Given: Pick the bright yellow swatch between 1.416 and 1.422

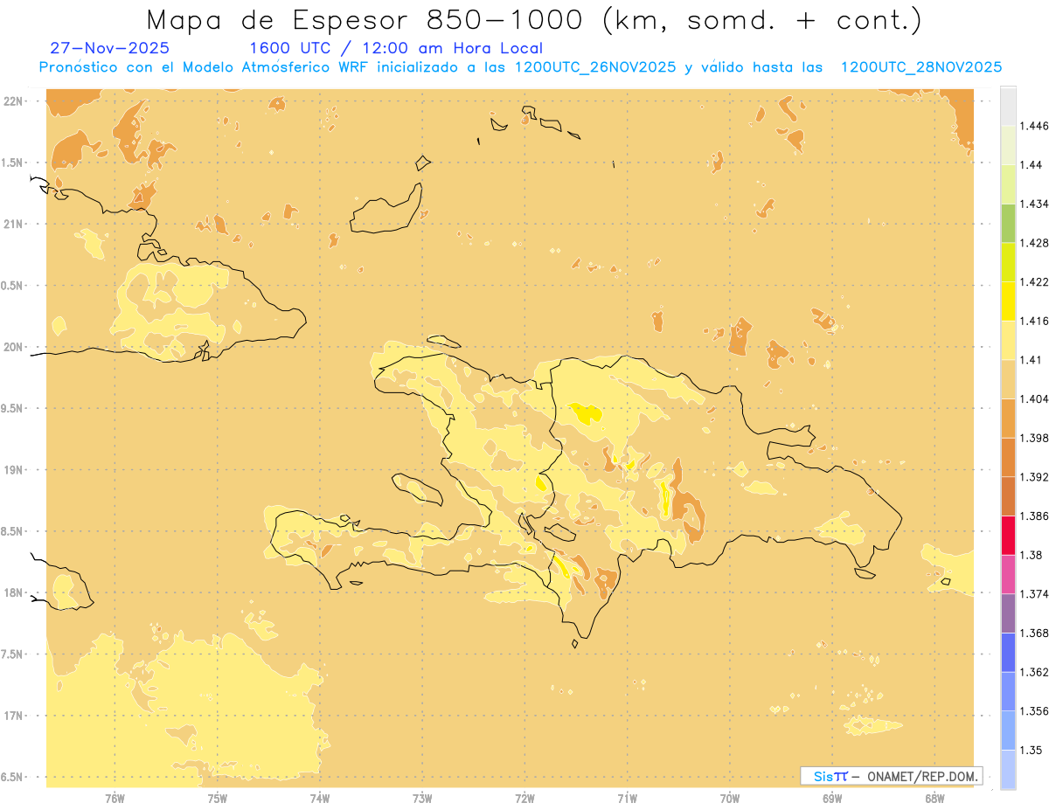Looking at the screenshot, I should click(x=1008, y=301).
